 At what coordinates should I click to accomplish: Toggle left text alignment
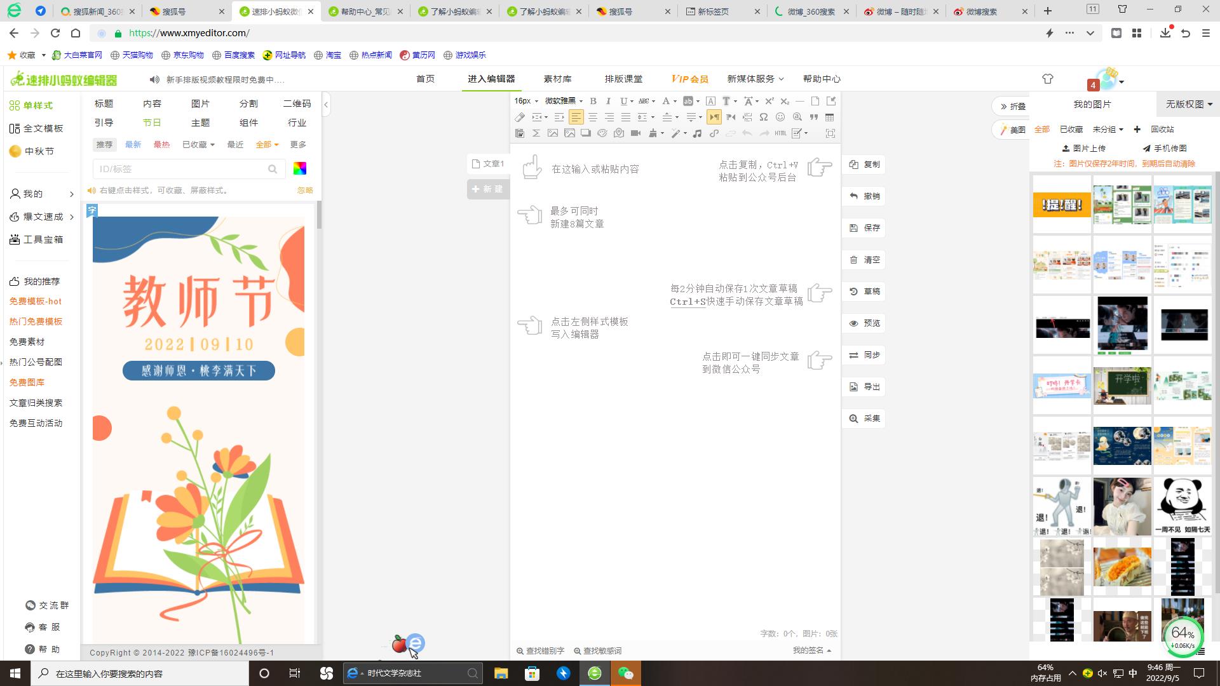[x=576, y=117]
